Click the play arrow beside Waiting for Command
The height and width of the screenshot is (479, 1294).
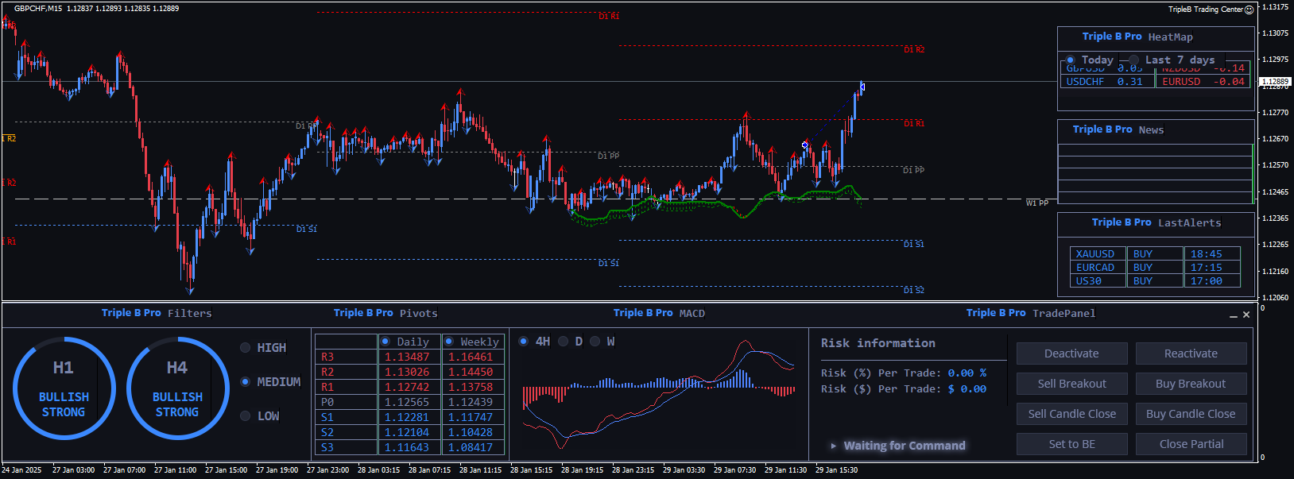pos(833,446)
